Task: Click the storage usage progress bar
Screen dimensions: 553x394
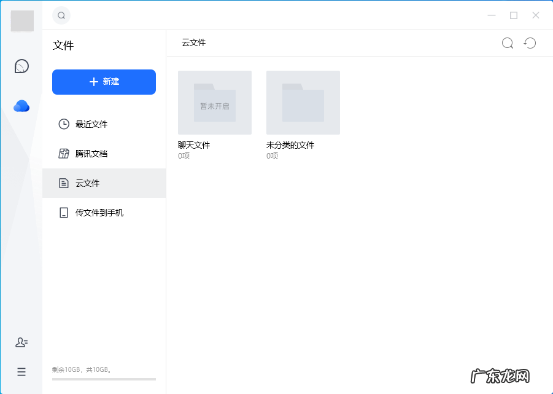Action: [x=104, y=379]
